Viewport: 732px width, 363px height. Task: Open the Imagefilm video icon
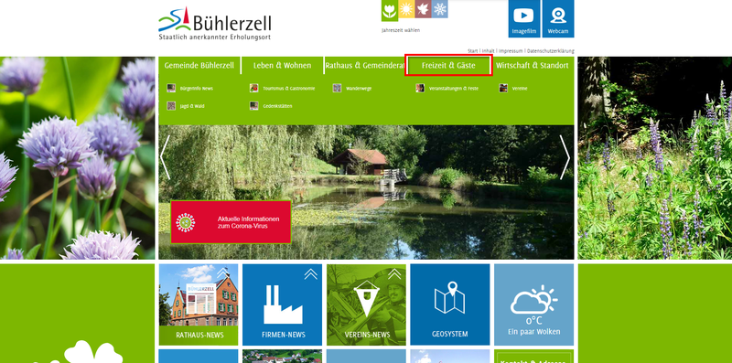pos(523,18)
